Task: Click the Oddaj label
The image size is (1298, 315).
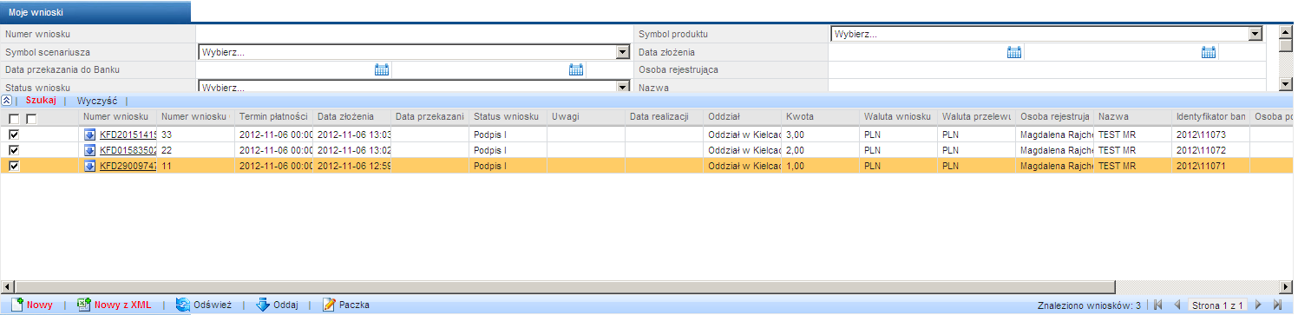Action: point(285,305)
